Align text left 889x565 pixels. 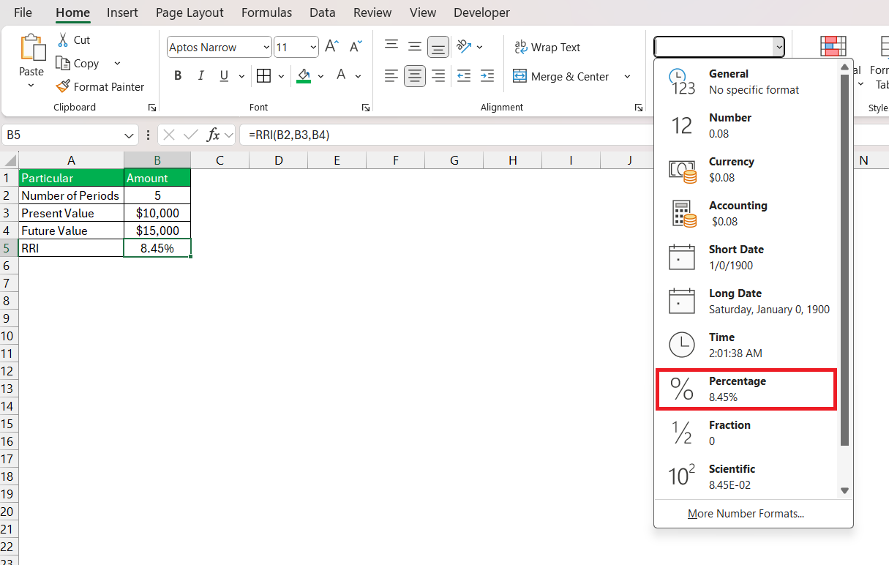click(x=391, y=76)
